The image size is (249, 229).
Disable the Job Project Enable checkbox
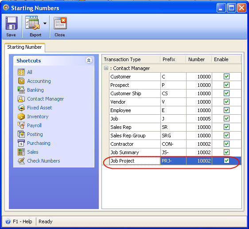click(226, 161)
